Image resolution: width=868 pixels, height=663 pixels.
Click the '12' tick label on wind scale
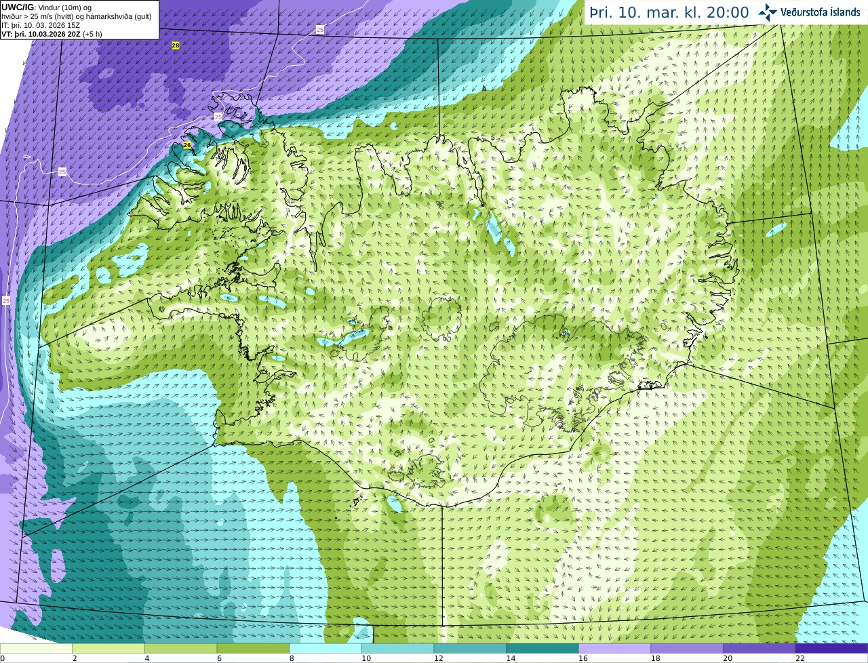439,658
